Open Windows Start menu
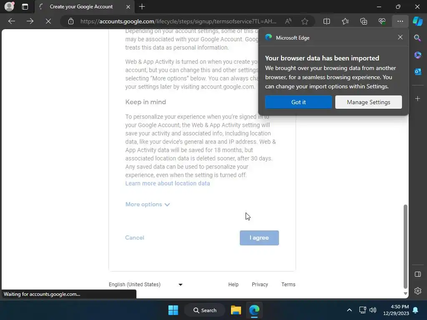427x320 pixels. click(173, 310)
